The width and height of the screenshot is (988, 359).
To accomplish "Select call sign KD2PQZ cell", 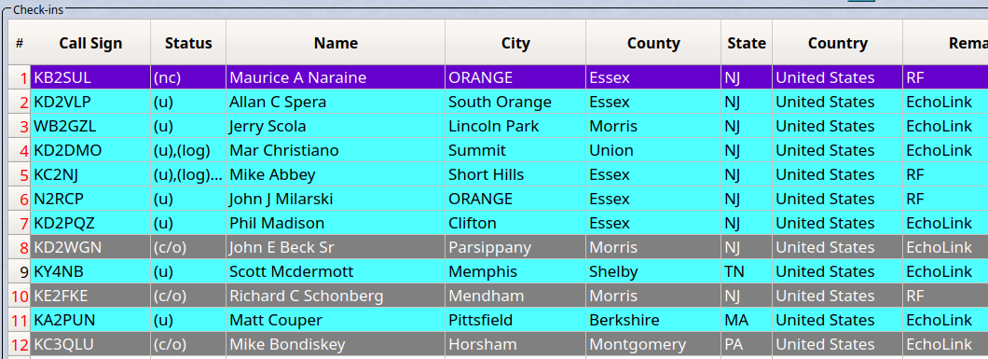I will pyautogui.click(x=90, y=223).
